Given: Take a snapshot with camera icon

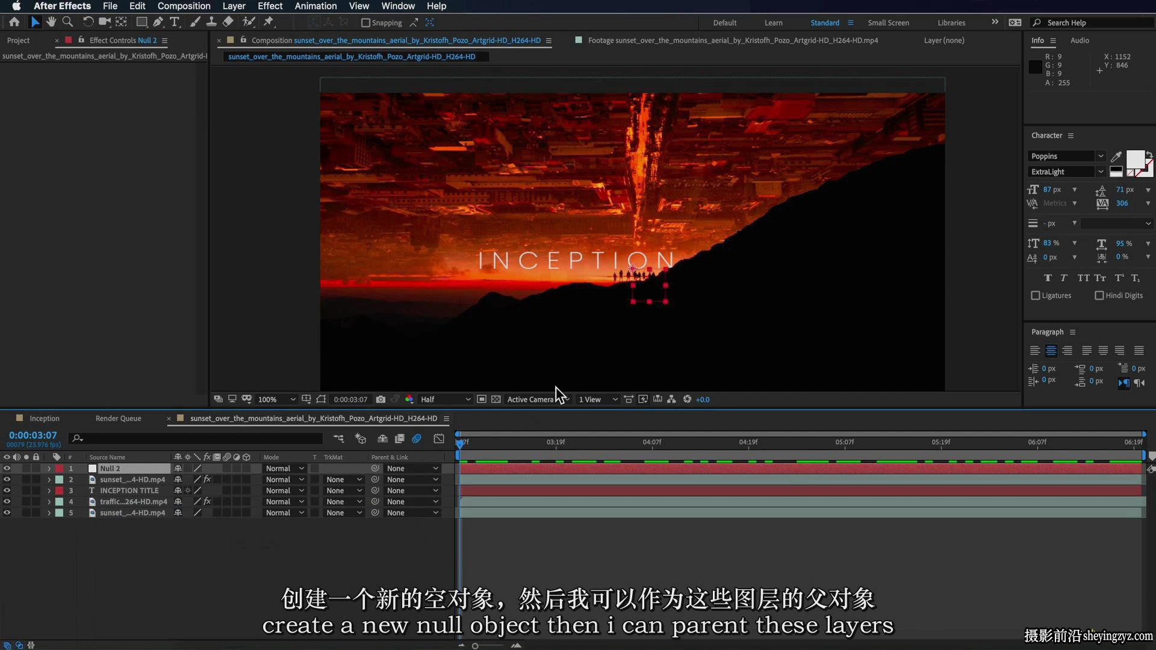Looking at the screenshot, I should 381,399.
